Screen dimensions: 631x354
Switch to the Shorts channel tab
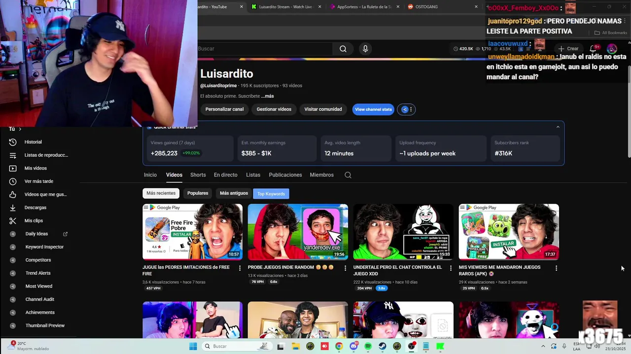coord(198,175)
